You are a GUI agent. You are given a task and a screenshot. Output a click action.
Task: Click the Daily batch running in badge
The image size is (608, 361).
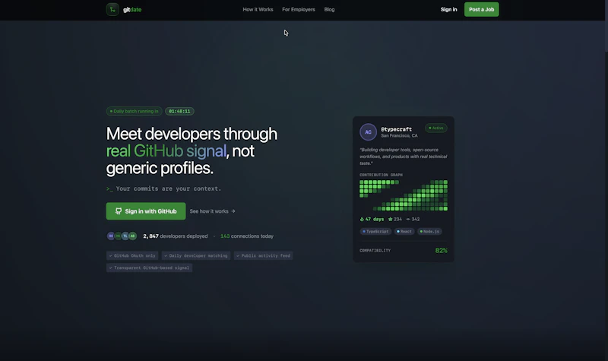(135, 111)
